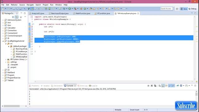Expand the AdmissionSystem project
Screen dimensions: 199x112
tap(3, 20)
